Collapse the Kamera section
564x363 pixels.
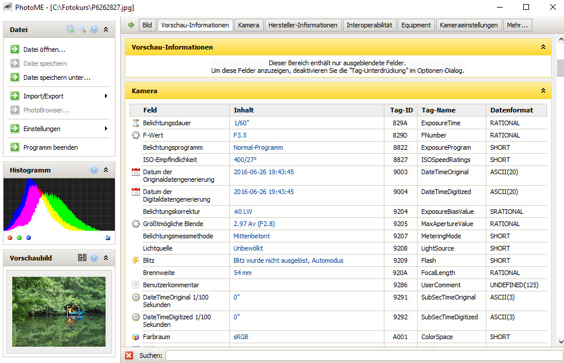pos(543,91)
